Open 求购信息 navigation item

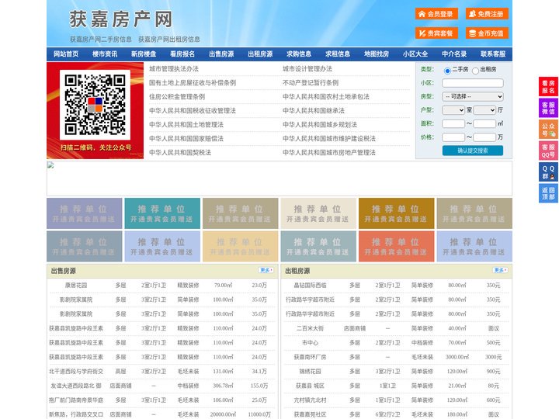pos(299,54)
